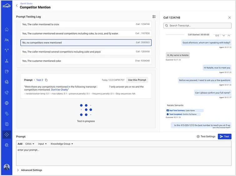Open the user profile avatar
This screenshot has height=176, width=236.
7,167
